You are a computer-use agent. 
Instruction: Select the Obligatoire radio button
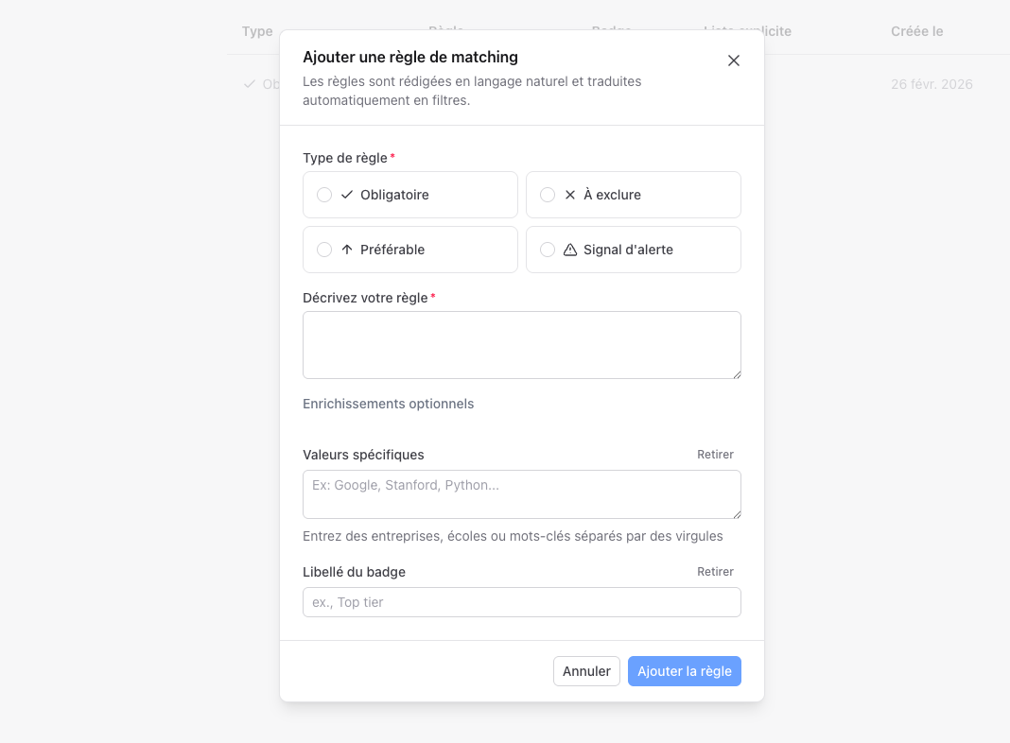(x=324, y=195)
